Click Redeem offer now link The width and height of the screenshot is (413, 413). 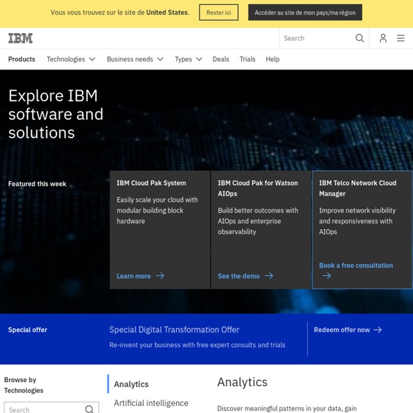(341, 330)
